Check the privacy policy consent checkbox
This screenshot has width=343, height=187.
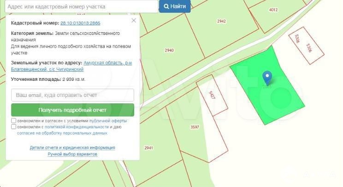(x=13, y=127)
